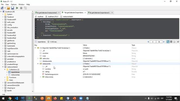Viewport: 180px width, 101px height.
Task: Click the Logs button at bottom
Action: coord(4,94)
